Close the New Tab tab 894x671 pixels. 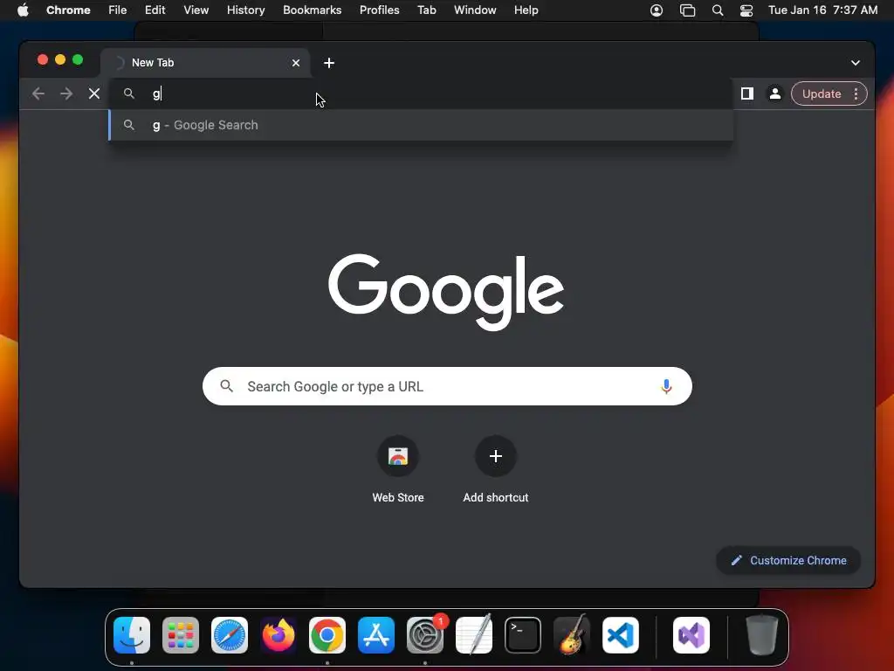pyautogui.click(x=296, y=63)
